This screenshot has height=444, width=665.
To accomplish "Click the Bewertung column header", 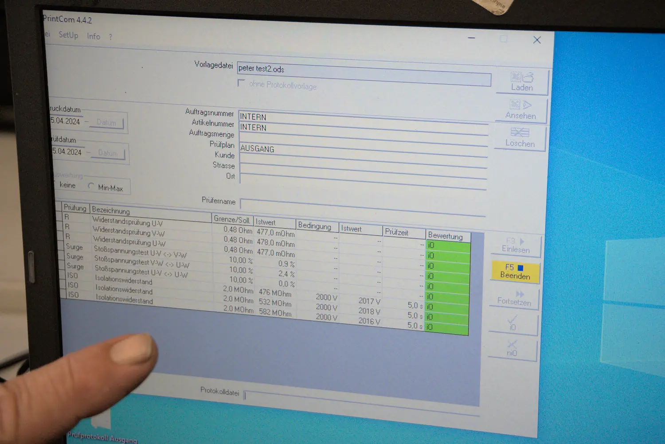I will point(447,236).
